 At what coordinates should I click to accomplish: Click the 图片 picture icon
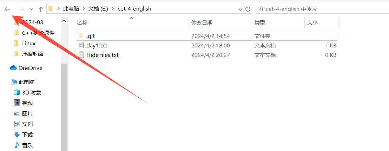tap(17, 113)
